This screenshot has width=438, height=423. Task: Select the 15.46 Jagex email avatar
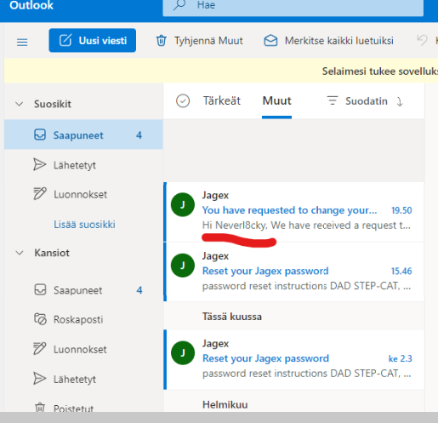point(183,266)
